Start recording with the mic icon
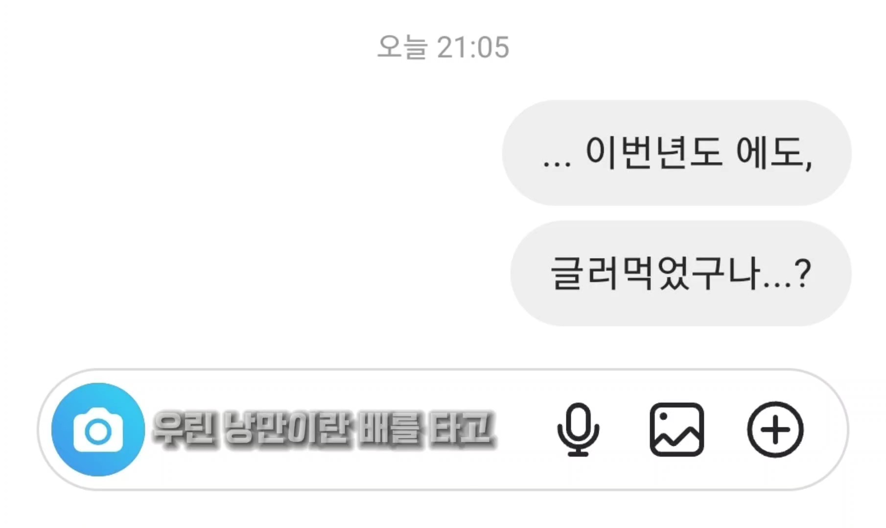Viewport: 886px width, 528px height. point(578,430)
